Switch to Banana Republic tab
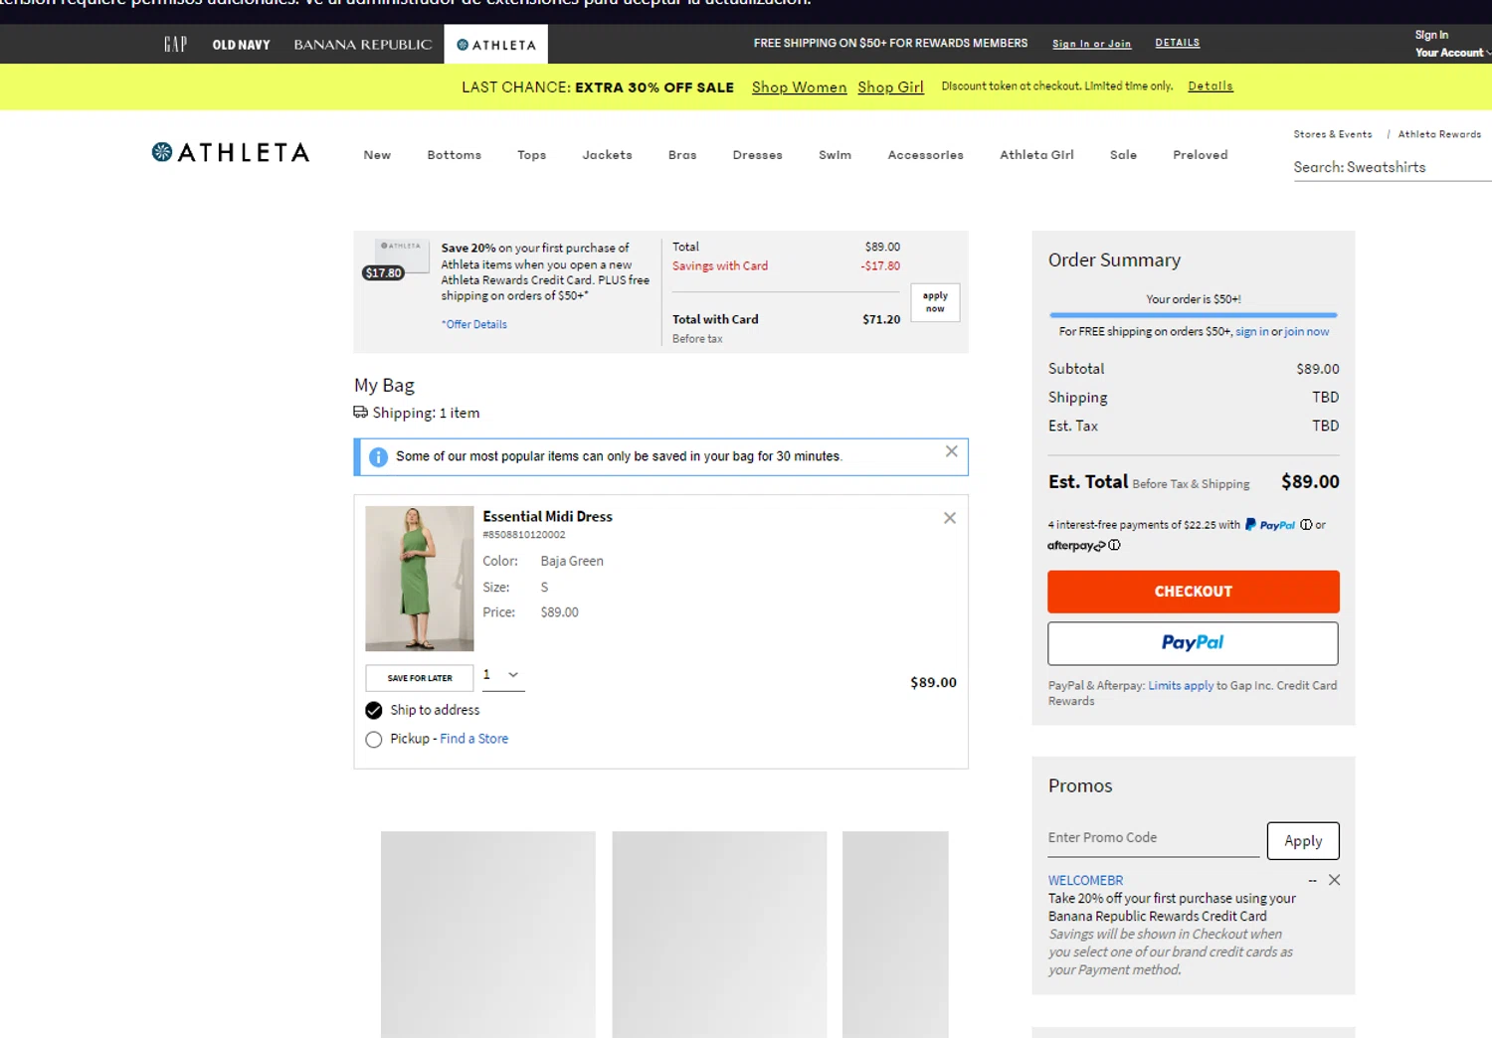 (363, 45)
